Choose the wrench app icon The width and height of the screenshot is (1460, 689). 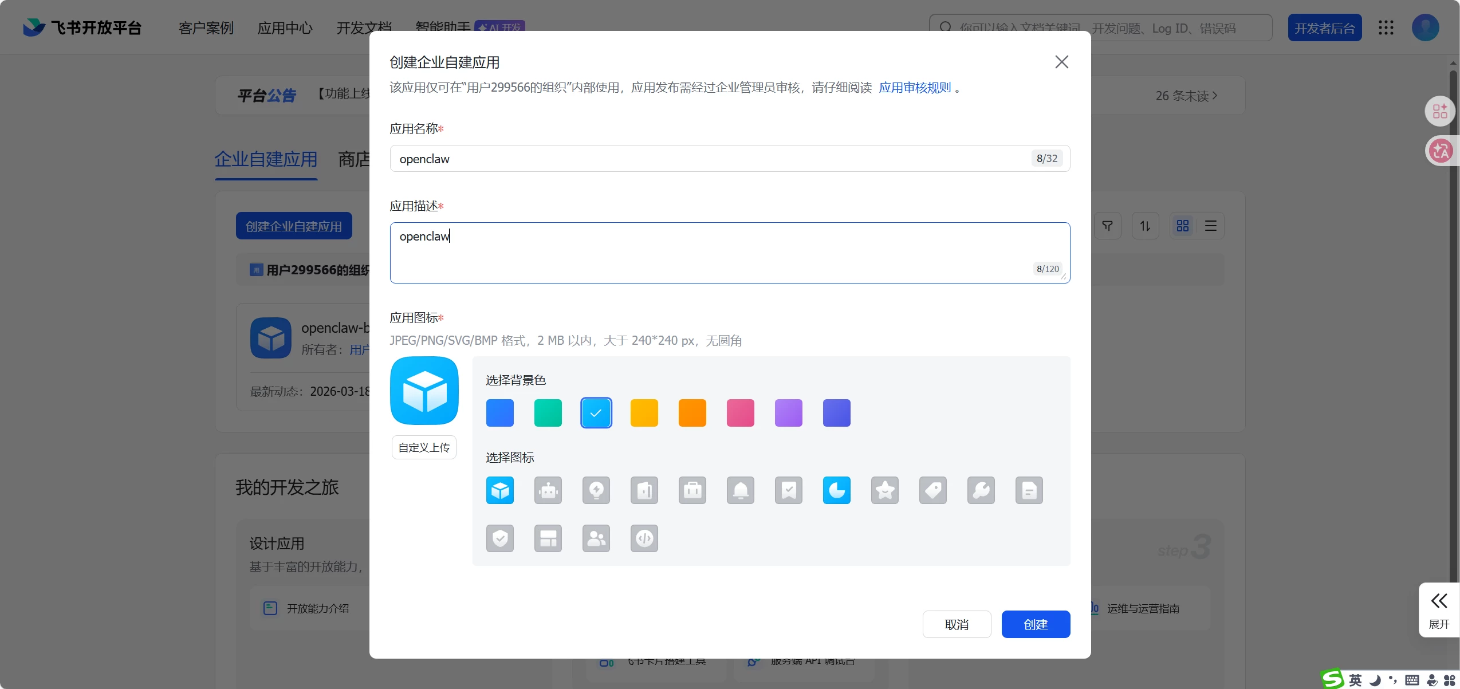[981, 490]
